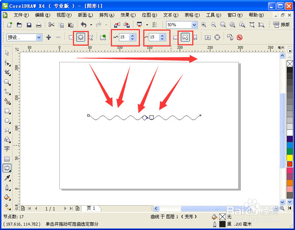Open the 文件 menu

tap(21, 15)
